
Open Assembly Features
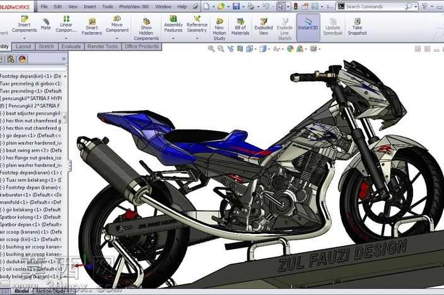(173, 25)
